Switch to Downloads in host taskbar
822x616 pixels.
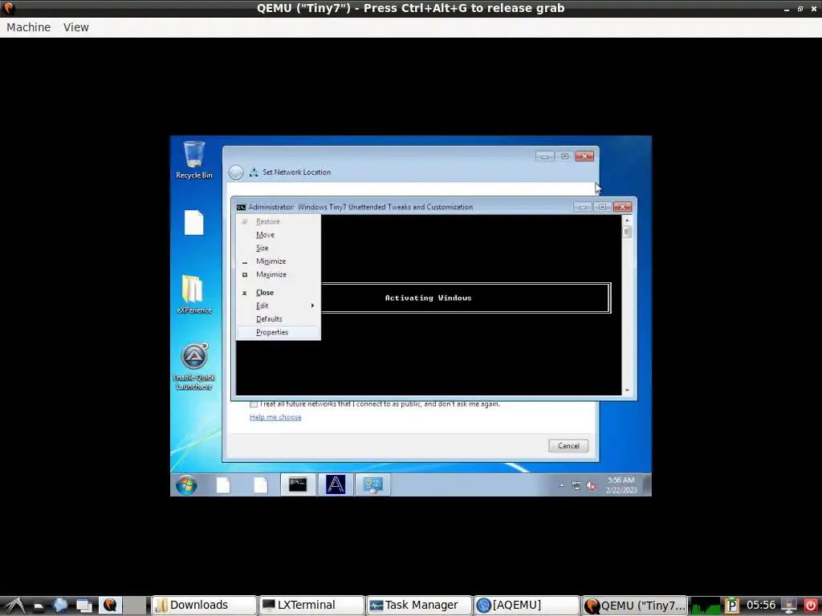point(204,605)
